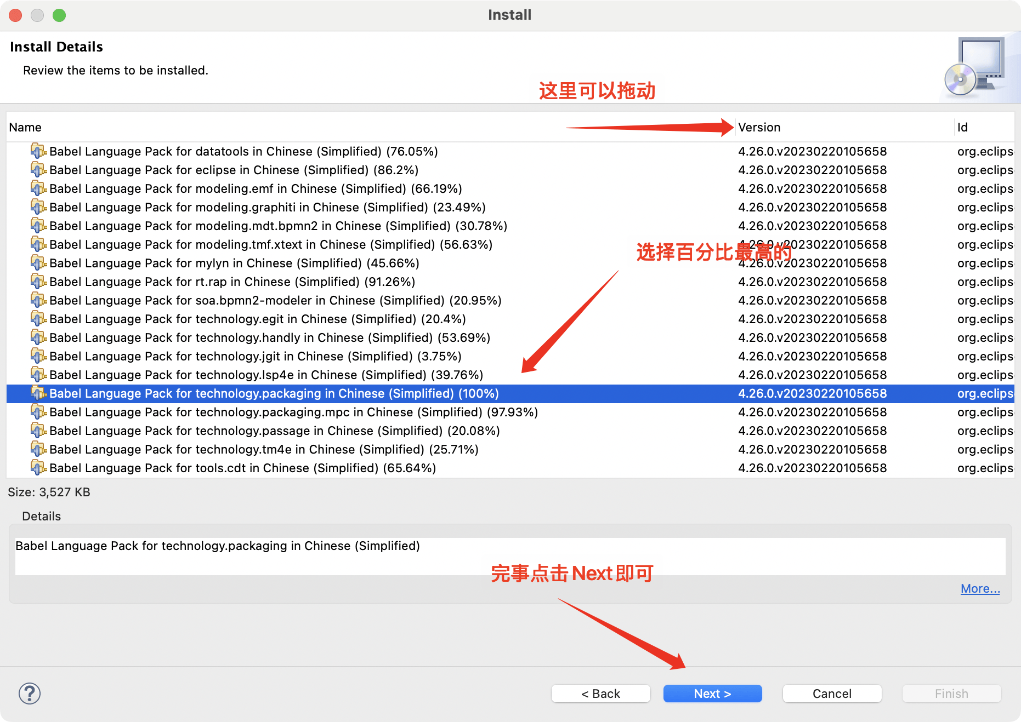Click the Id cell of highlighted packaging row
Screen dimensions: 1021x722
coord(985,393)
